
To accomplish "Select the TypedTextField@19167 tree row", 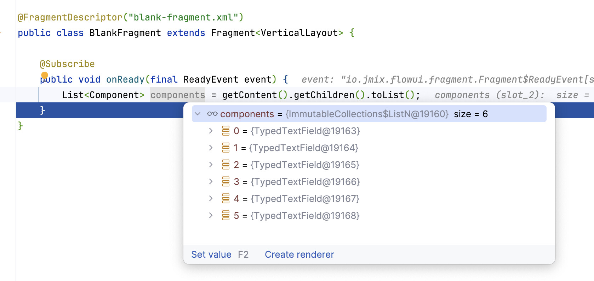I will tap(304, 199).
